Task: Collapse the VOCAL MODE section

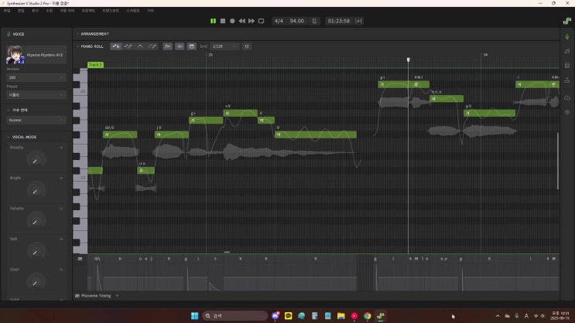Action: pos(8,137)
